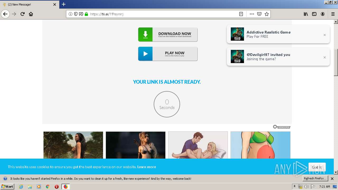Close the '(2) New Message!' tab
Viewport: 338px width, 190px height.
pyautogui.click(x=55, y=4)
